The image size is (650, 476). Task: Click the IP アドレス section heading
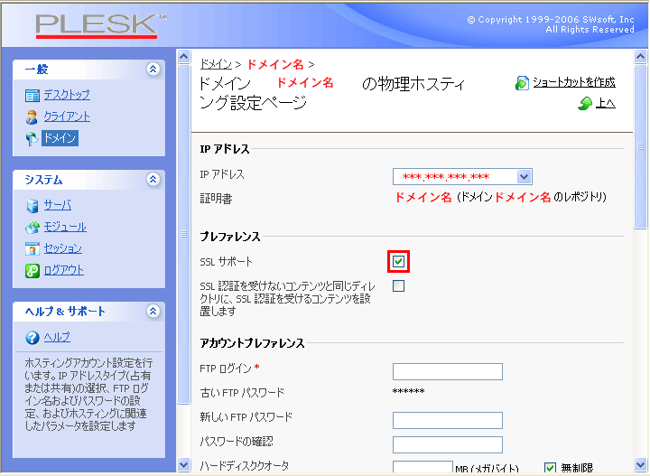click(x=225, y=149)
